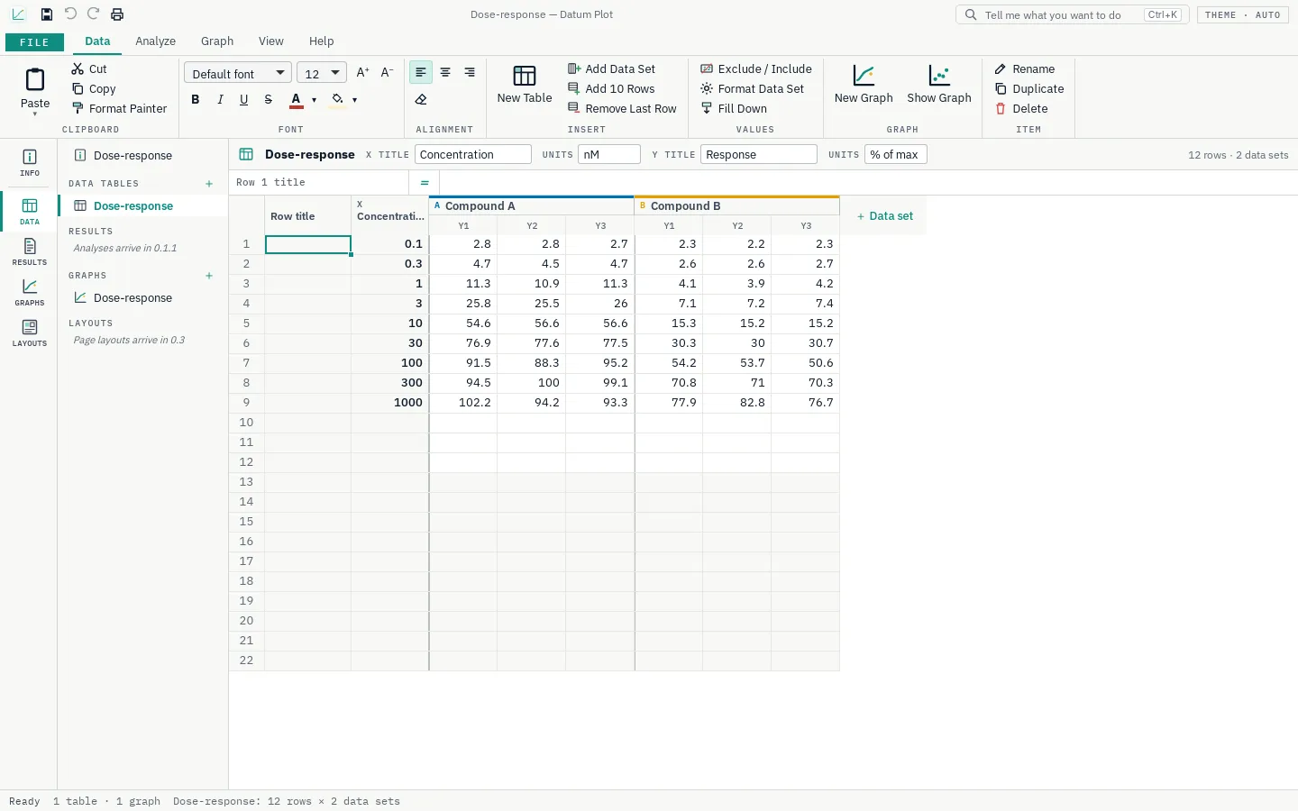Click the Tell me what you want search box
The image size is (1298, 811).
(x=1073, y=15)
